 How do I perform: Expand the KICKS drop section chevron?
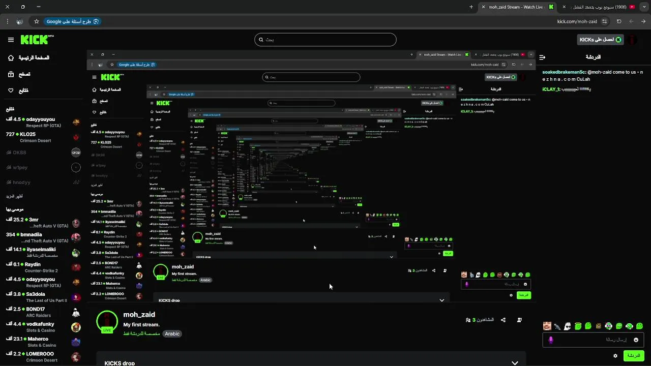coord(515,363)
